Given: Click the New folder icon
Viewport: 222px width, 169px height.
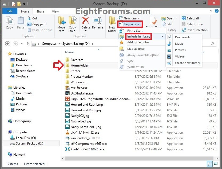Looking at the screenshot, I should tap(112, 21).
